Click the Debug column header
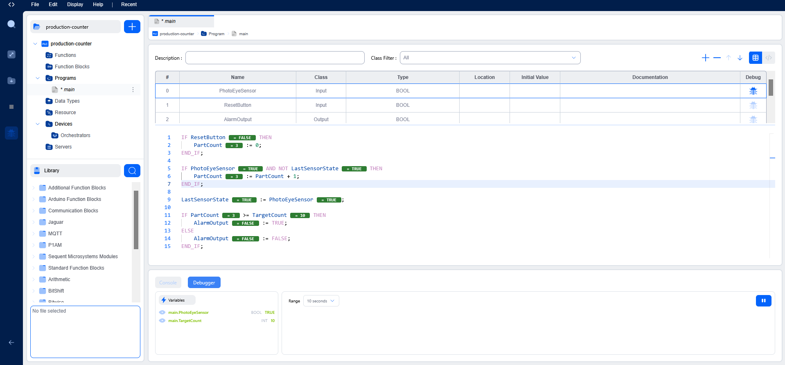The image size is (785, 365). click(753, 77)
